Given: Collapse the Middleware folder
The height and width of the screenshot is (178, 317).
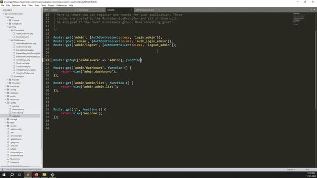Looking at the screenshot, I should pyautogui.click(x=9, y=40).
